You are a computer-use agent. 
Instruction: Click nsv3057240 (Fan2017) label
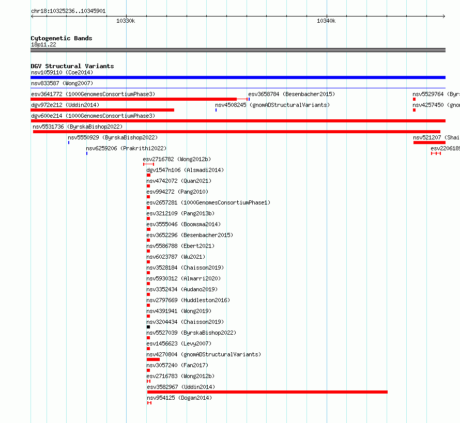(x=177, y=365)
